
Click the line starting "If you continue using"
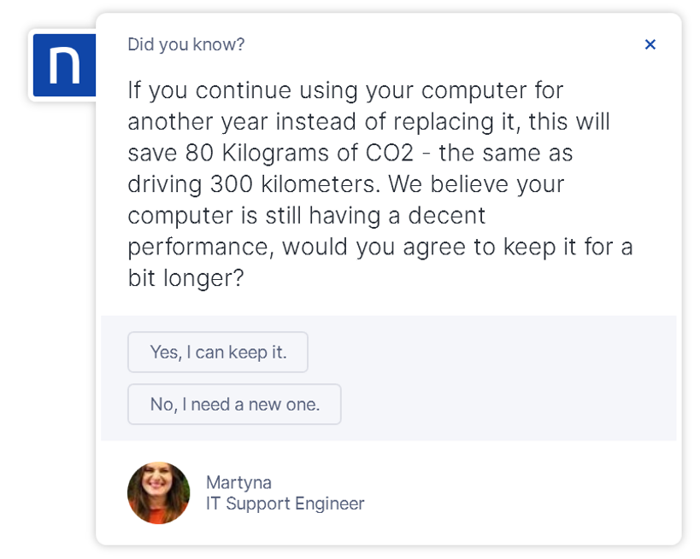click(x=345, y=90)
